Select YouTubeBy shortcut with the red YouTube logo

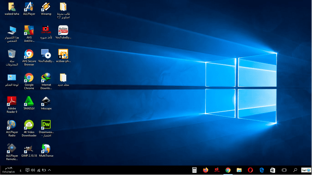(x=63, y=32)
